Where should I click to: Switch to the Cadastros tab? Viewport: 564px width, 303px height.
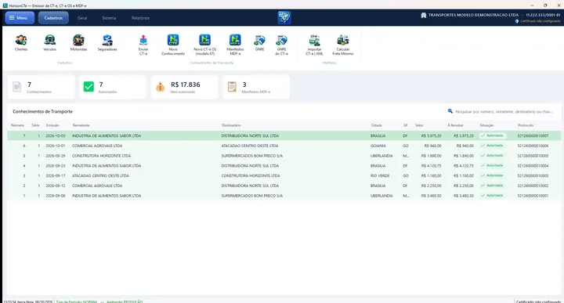click(x=53, y=17)
